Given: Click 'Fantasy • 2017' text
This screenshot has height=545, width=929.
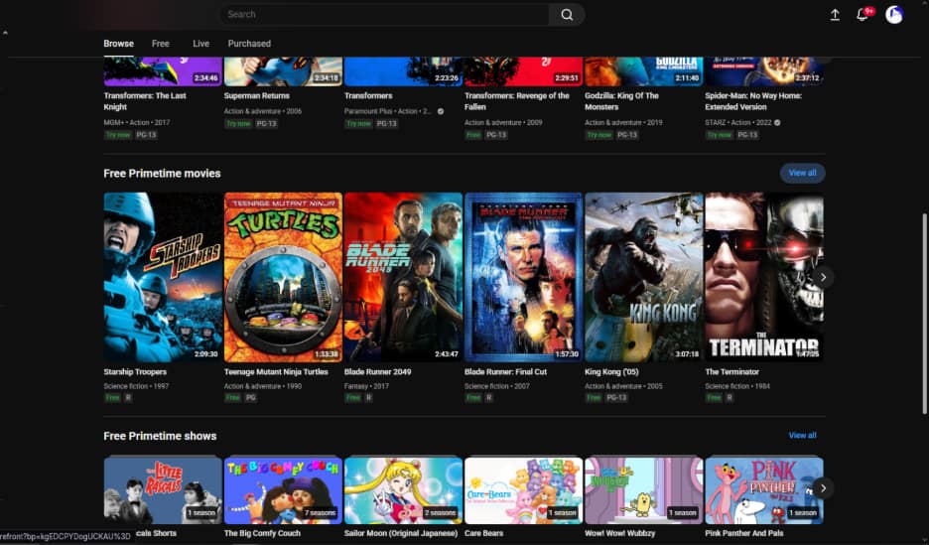Looking at the screenshot, I should pyautogui.click(x=367, y=386).
